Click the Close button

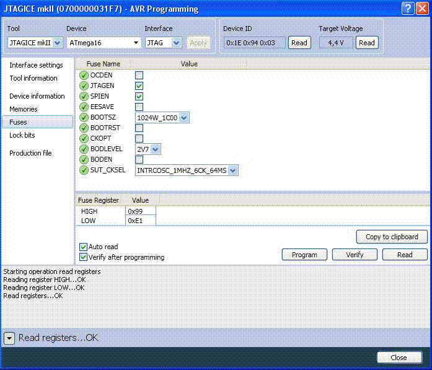pos(399,358)
